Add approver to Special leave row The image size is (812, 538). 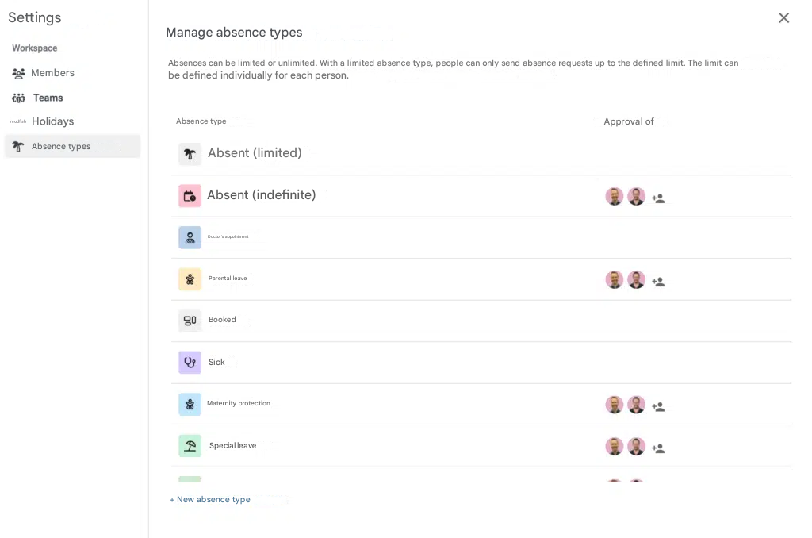658,448
